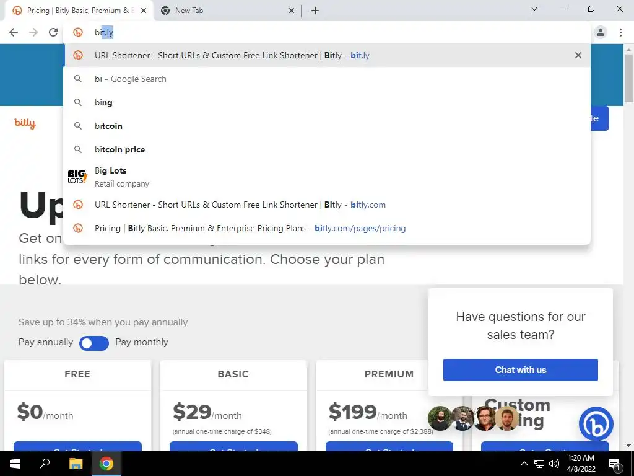Click the address bar showing bit.ly
Viewport: 634px width, 476px height.
tap(328, 32)
